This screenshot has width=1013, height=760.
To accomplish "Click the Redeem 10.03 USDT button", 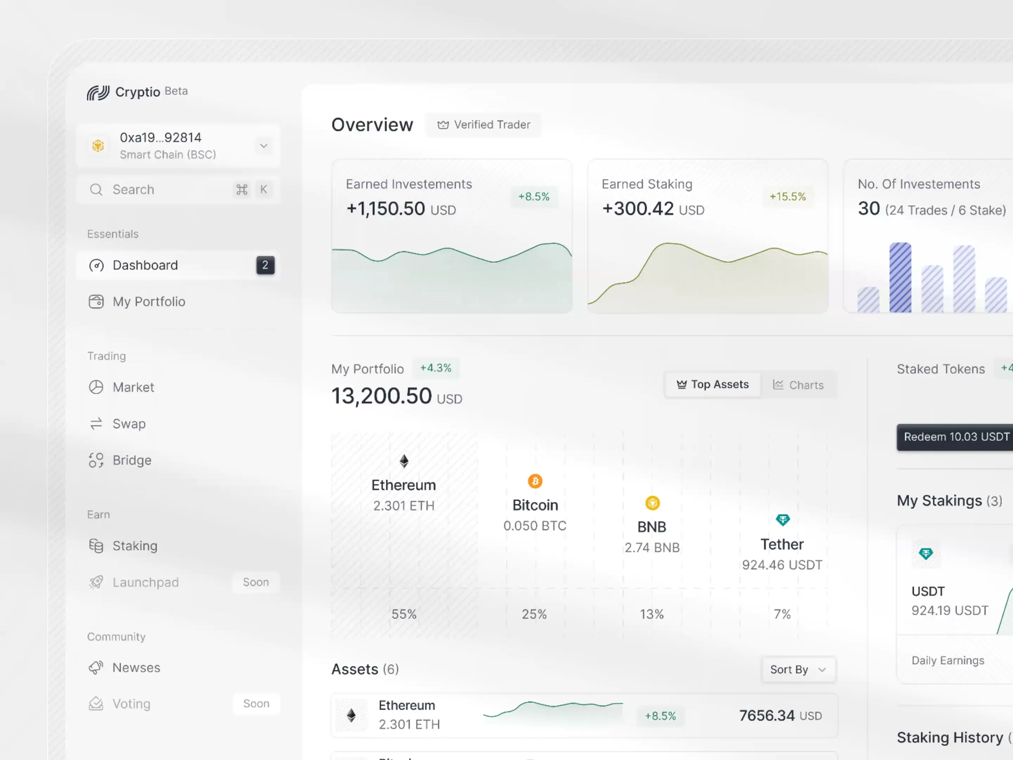I will click(x=955, y=437).
